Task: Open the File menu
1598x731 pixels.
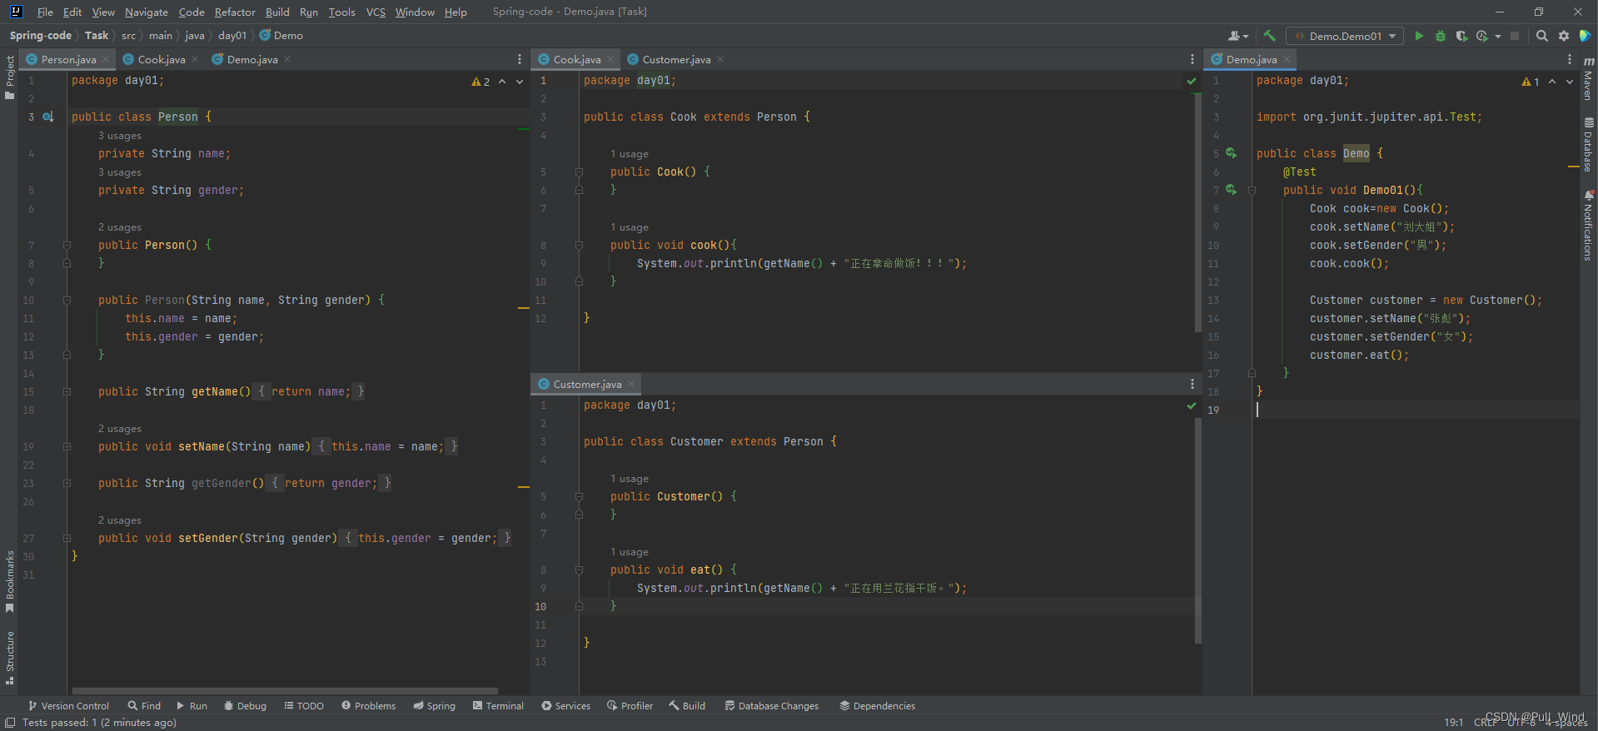Action: click(x=45, y=12)
